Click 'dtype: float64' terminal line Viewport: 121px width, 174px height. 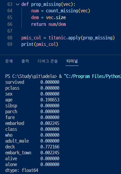22,170
